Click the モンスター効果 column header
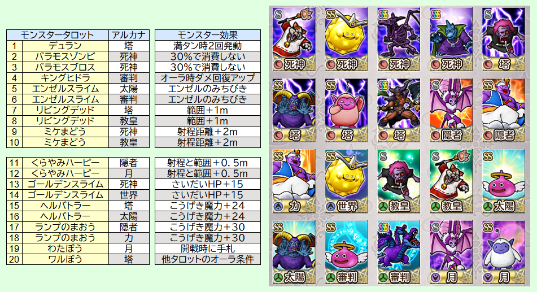The width and height of the screenshot is (537, 292). click(x=208, y=35)
